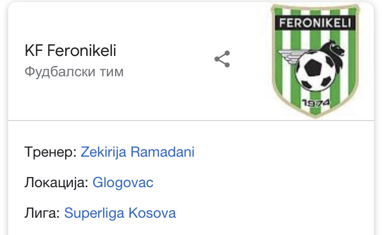Click the divider line below the header
The image size is (382, 235).
coord(191,120)
